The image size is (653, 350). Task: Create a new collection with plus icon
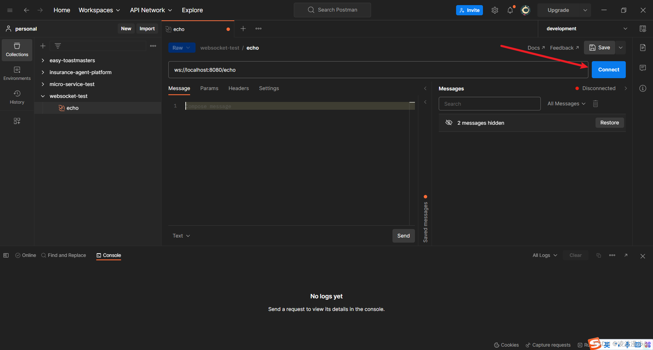click(43, 46)
